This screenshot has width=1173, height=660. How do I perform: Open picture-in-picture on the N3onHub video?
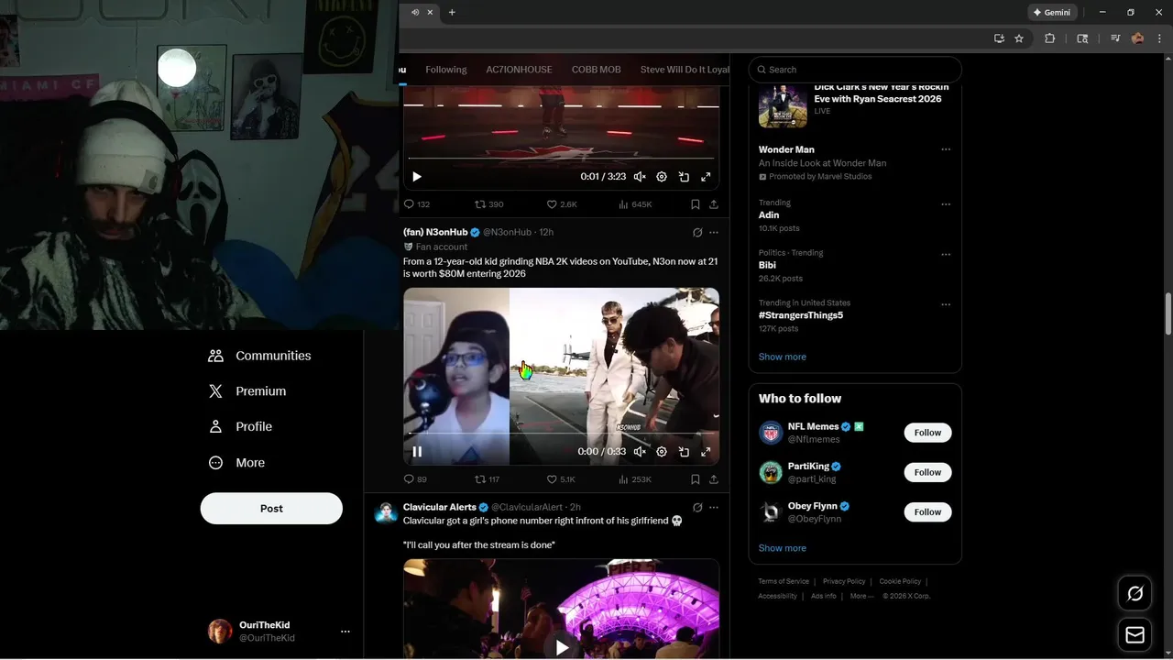coord(684,452)
